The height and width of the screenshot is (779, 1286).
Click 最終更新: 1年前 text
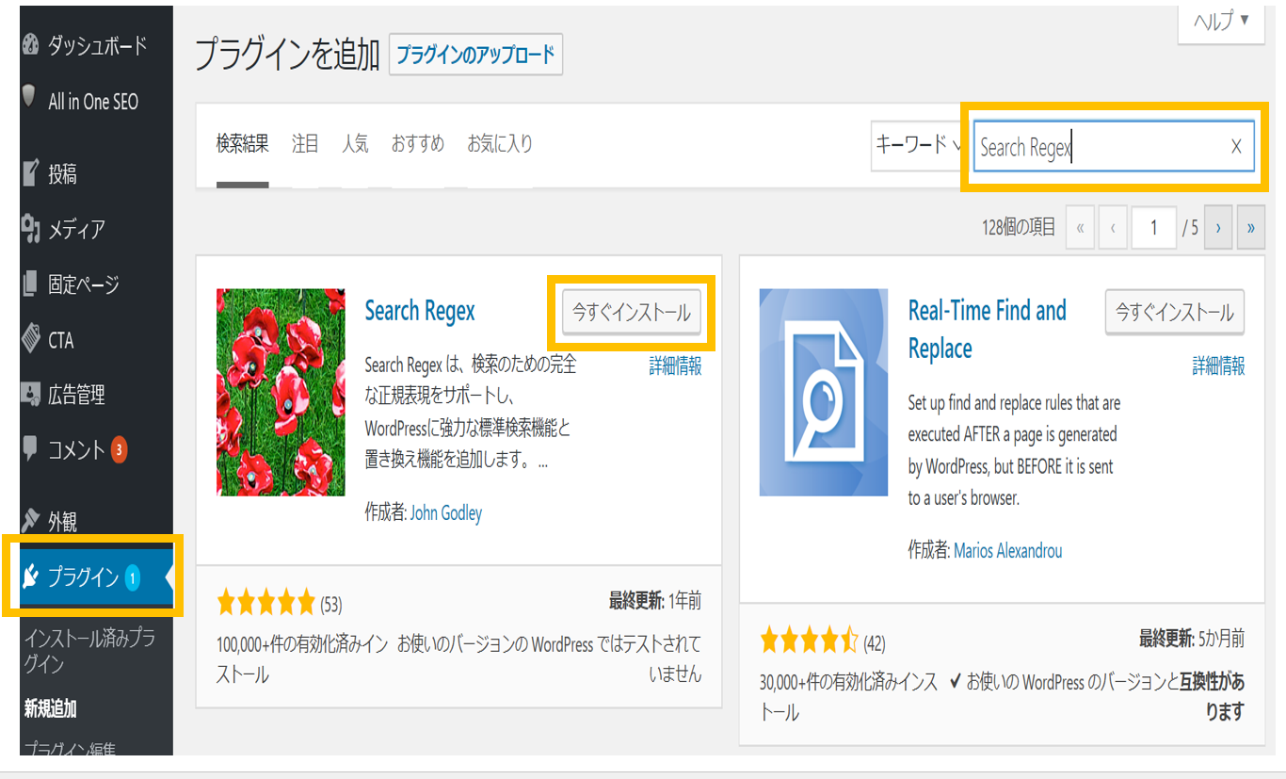655,601
